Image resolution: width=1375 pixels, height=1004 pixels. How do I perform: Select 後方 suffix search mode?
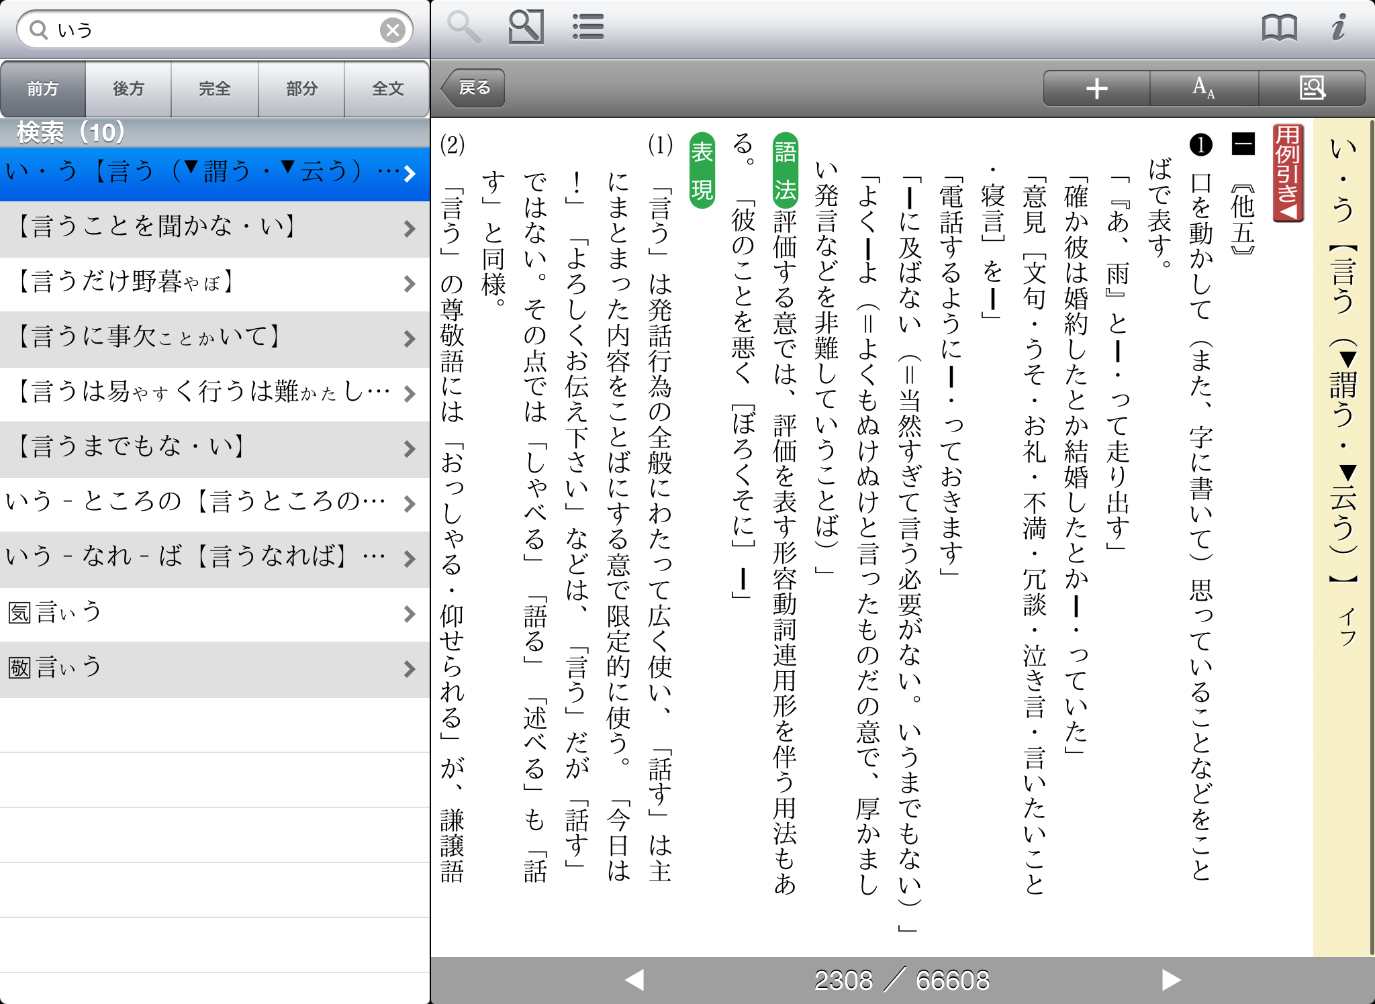(x=128, y=89)
